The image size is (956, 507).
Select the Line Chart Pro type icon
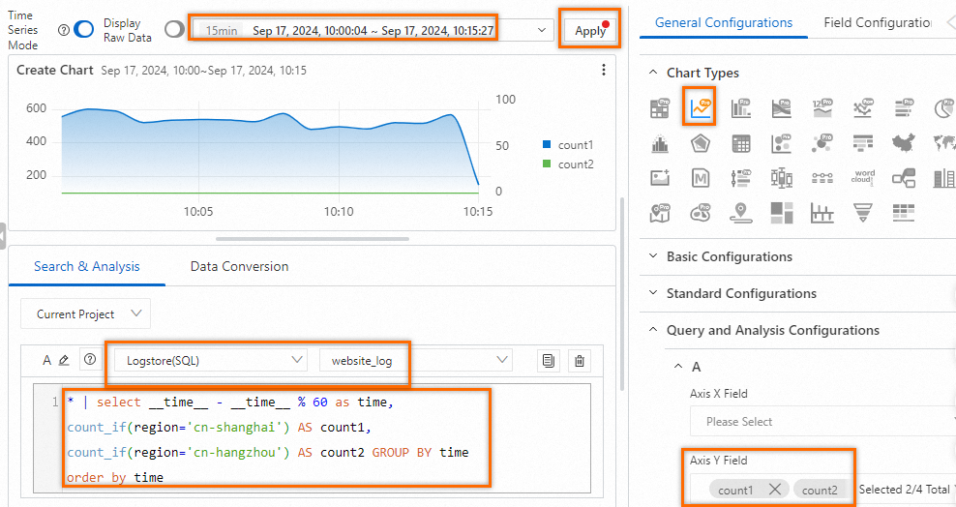[700, 107]
